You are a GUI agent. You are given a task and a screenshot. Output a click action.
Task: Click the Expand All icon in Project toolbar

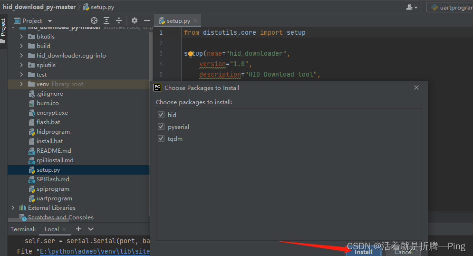click(x=106, y=20)
